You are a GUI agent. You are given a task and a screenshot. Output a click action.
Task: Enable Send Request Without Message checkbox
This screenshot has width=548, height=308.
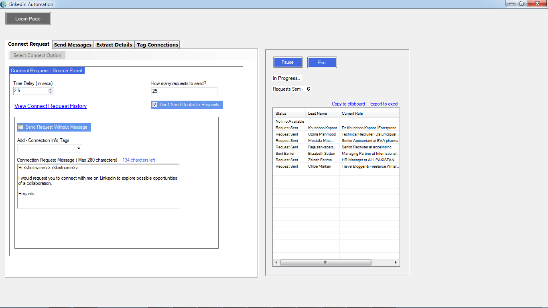21,127
